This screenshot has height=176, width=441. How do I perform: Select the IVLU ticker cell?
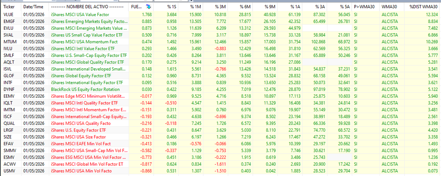[11, 48]
